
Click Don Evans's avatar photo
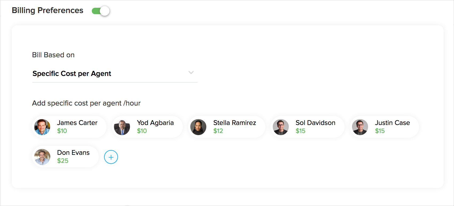(42, 157)
